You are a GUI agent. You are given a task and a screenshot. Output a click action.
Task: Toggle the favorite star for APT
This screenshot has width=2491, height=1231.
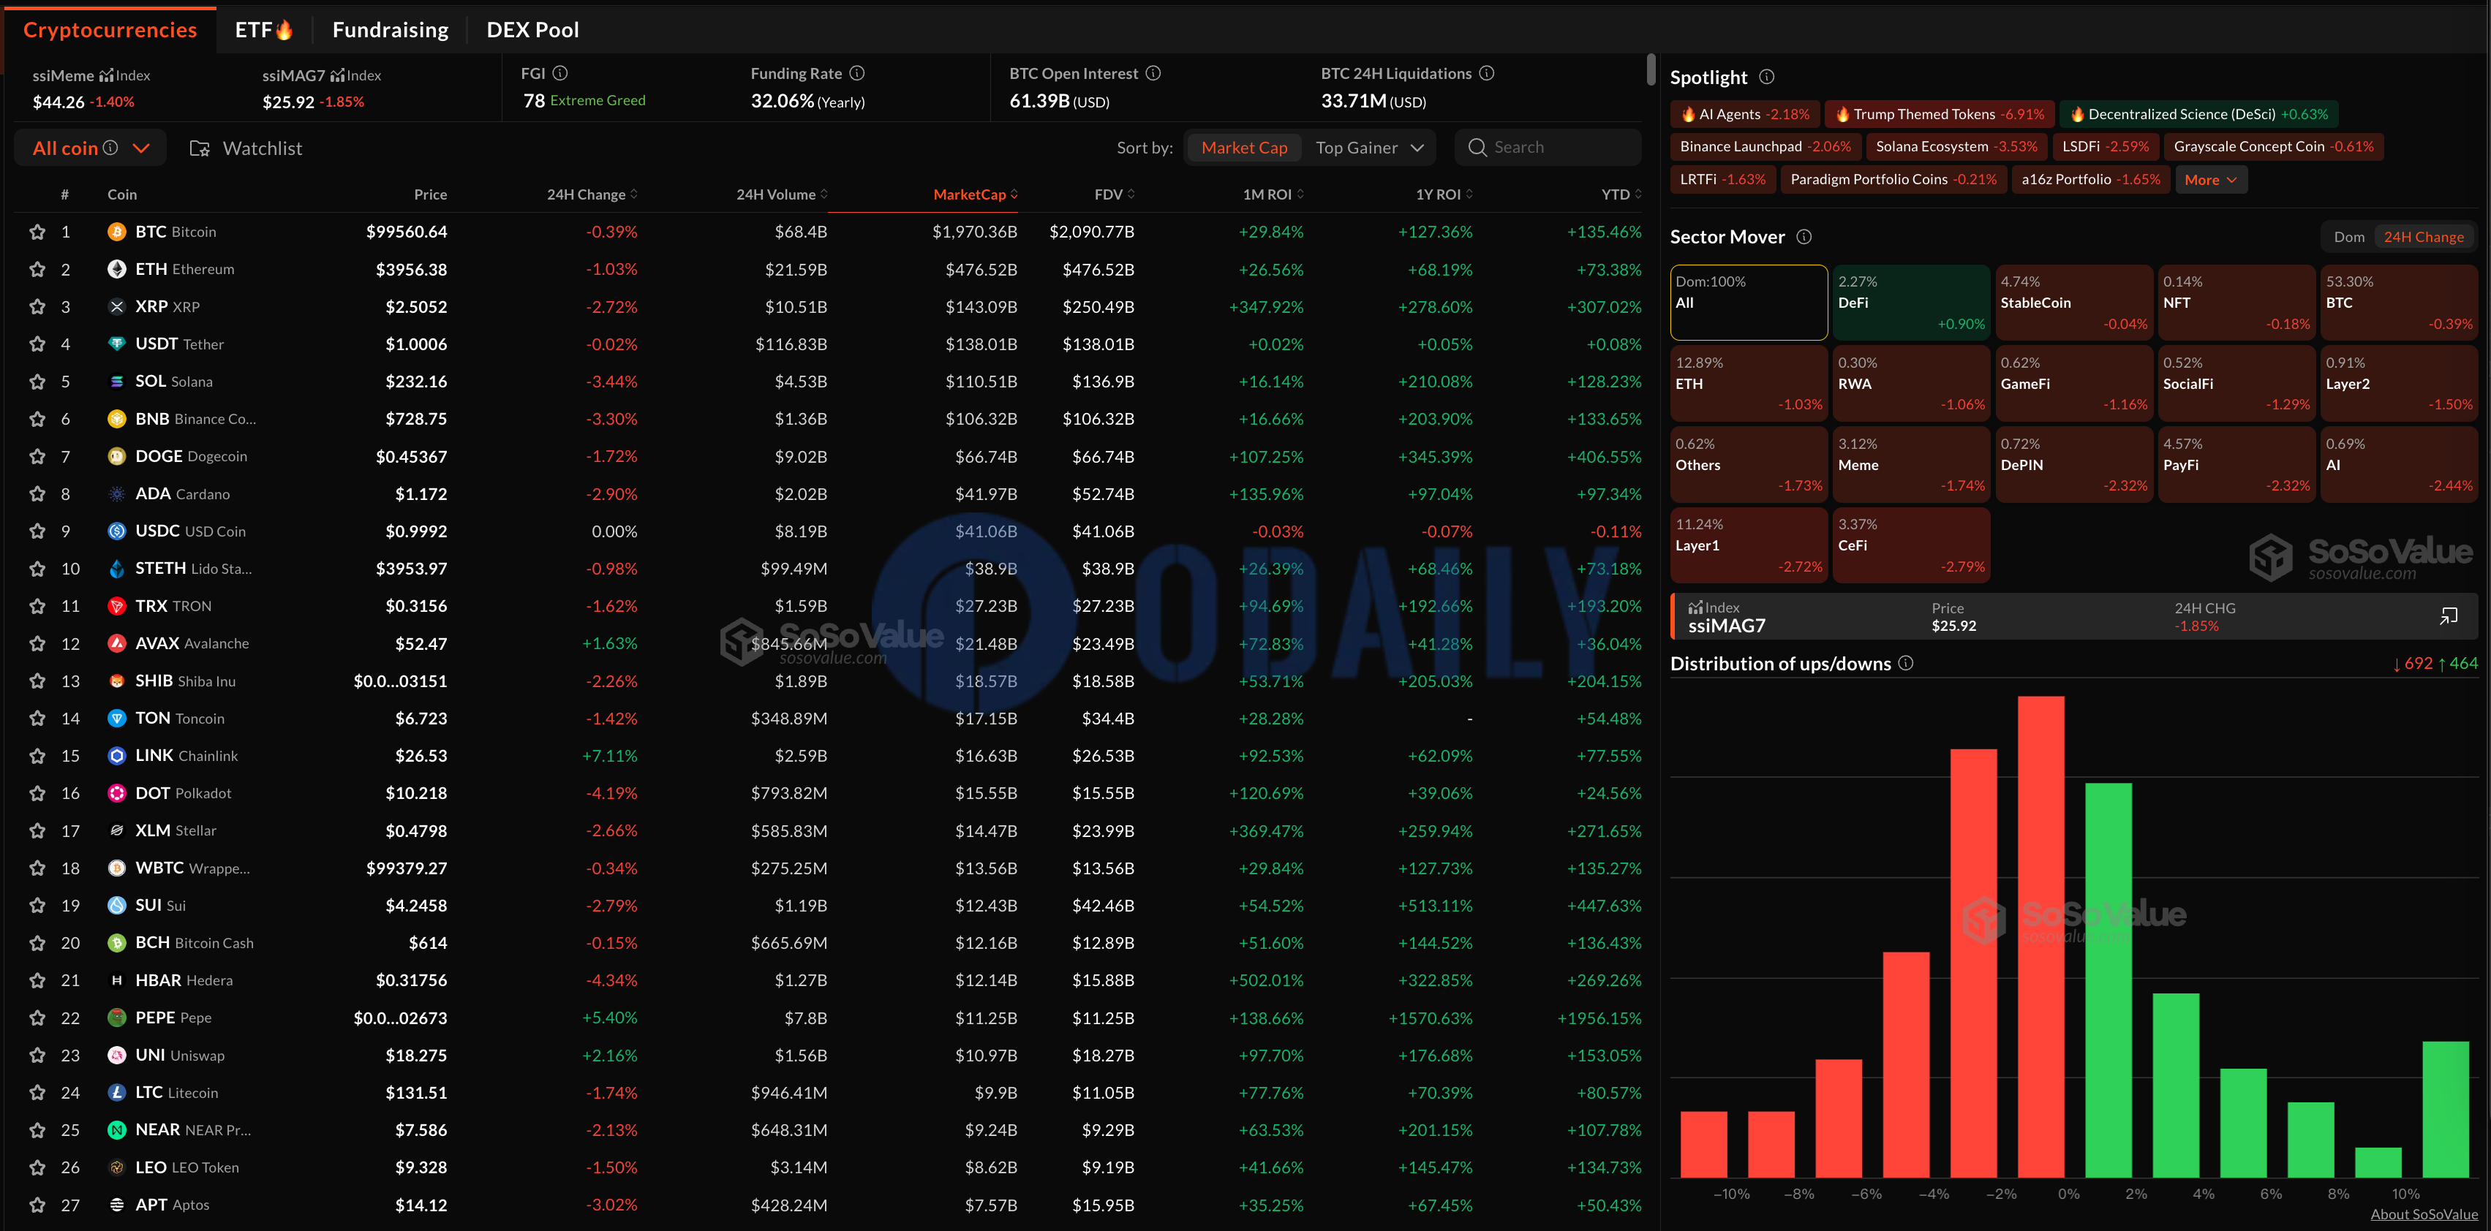click(x=38, y=1205)
